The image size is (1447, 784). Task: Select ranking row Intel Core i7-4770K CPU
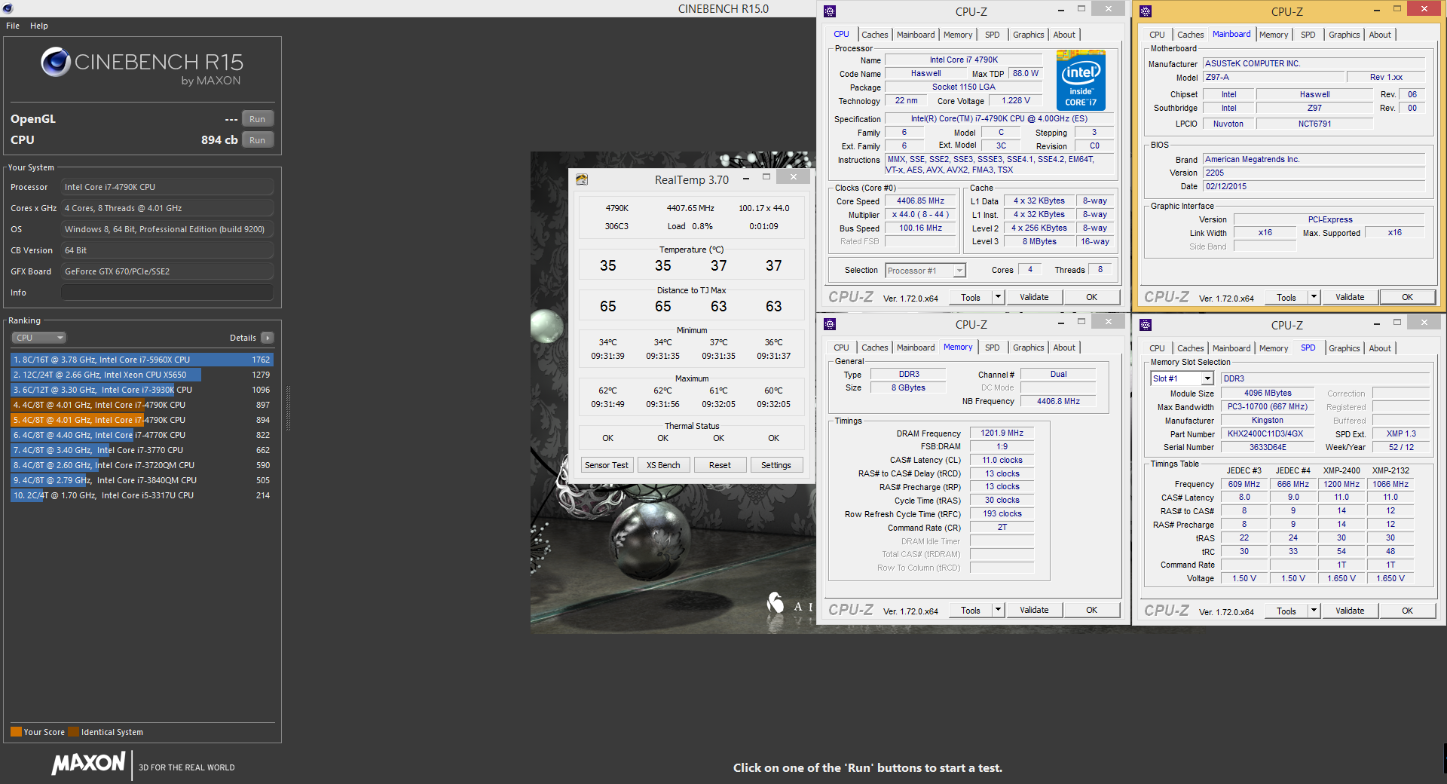[x=142, y=435]
